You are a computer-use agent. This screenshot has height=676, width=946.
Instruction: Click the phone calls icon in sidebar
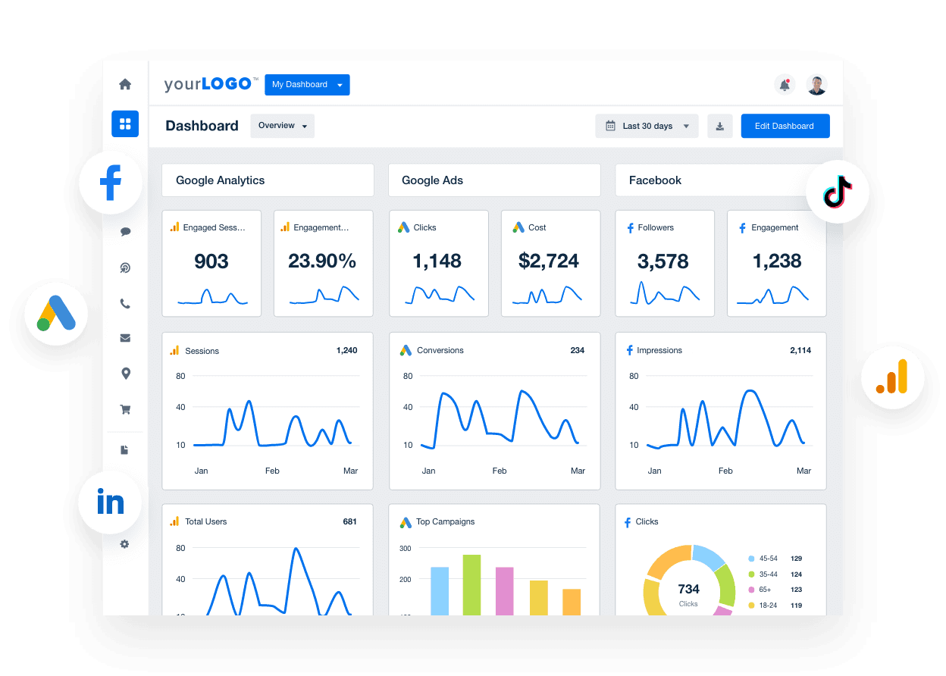tap(124, 303)
